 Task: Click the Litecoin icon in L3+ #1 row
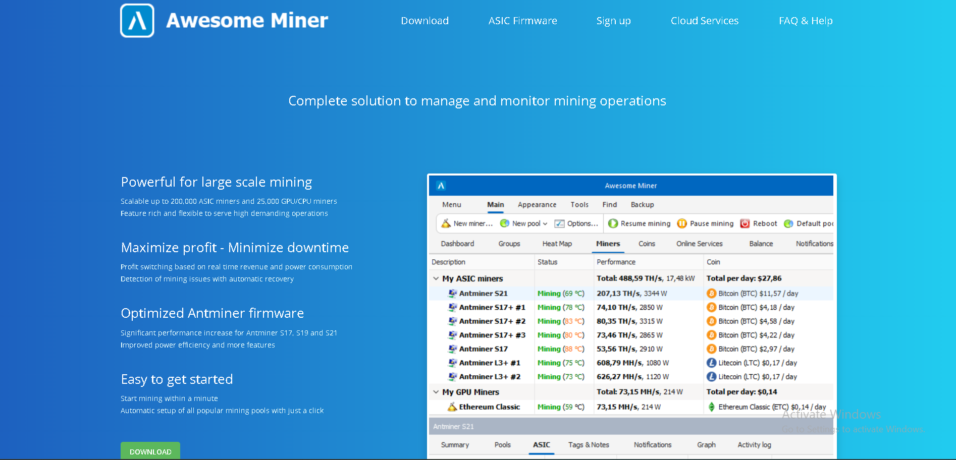pos(711,363)
